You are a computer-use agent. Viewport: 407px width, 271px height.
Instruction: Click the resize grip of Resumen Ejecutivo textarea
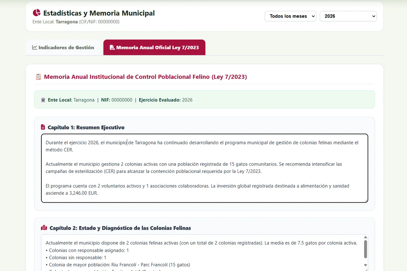pos(366,200)
